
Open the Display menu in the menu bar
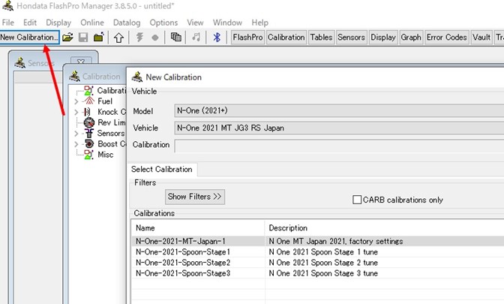58,23
